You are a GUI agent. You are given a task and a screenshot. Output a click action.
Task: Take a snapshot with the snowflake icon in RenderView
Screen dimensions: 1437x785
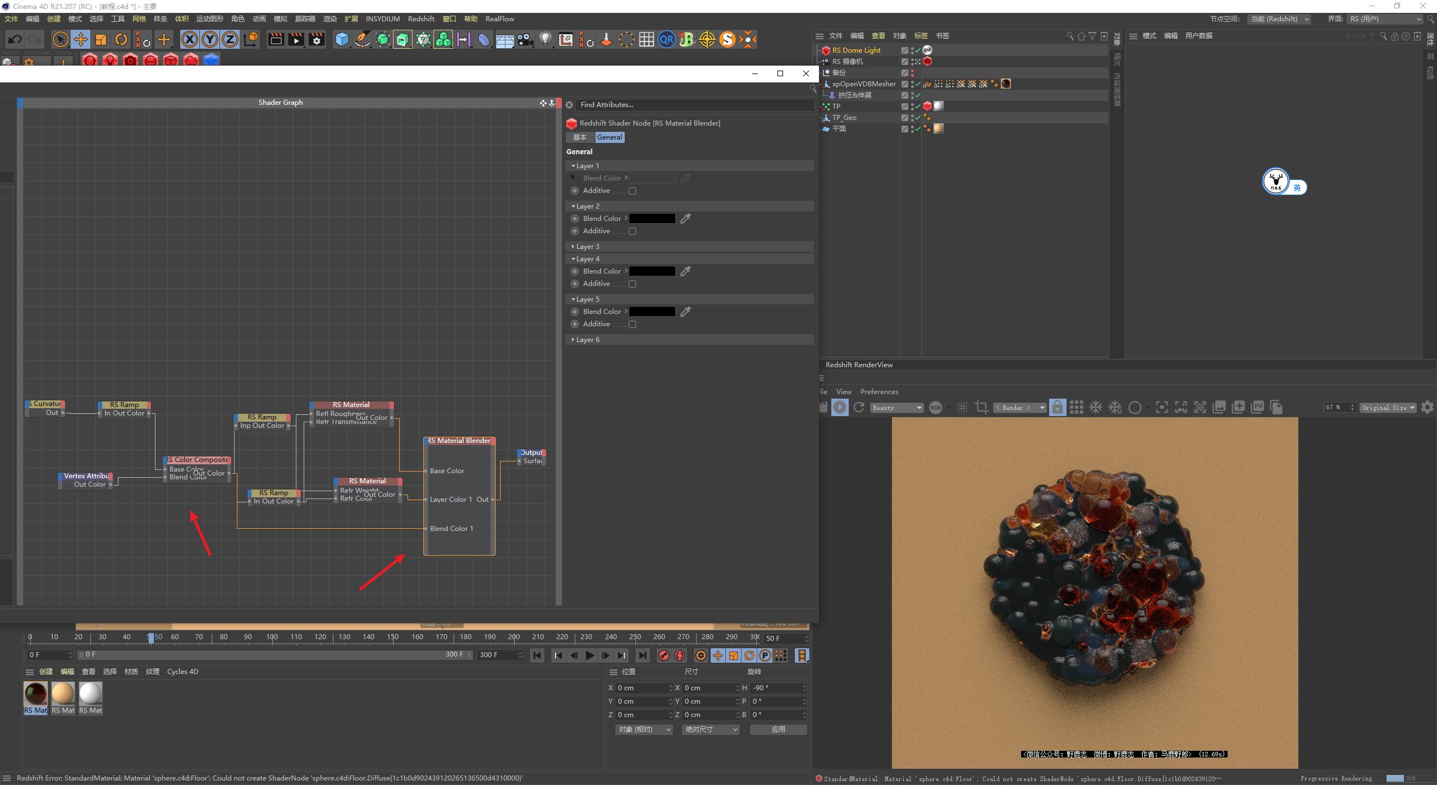[1095, 407]
